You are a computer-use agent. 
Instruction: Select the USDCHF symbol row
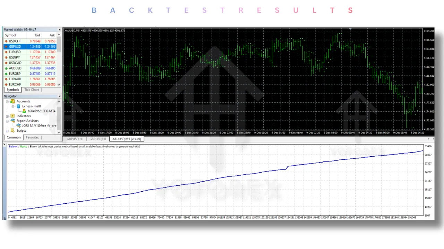(30, 41)
